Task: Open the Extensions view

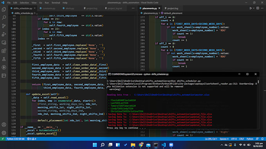Action: tap(4, 51)
